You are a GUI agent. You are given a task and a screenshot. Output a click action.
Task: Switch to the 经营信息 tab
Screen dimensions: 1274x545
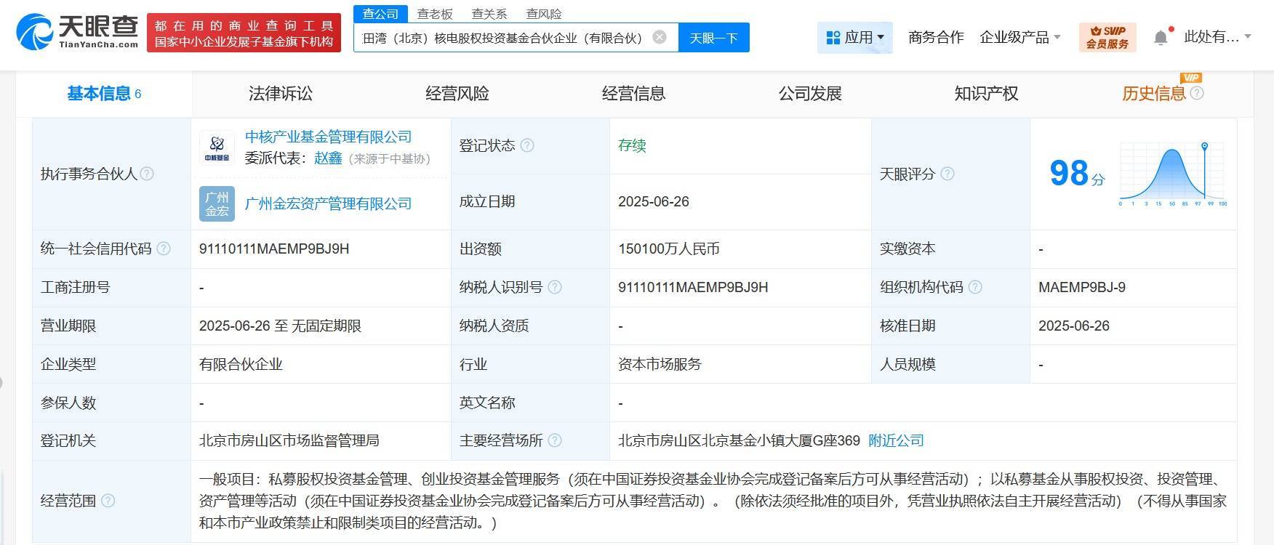coord(633,93)
